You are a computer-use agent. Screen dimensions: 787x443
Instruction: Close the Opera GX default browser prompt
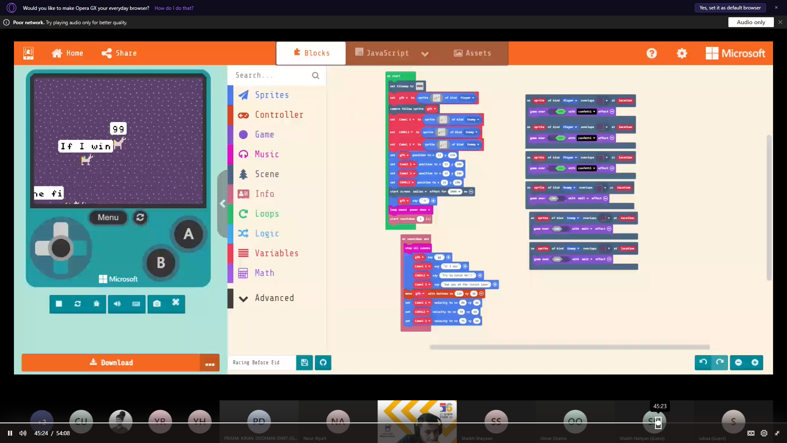776,8
